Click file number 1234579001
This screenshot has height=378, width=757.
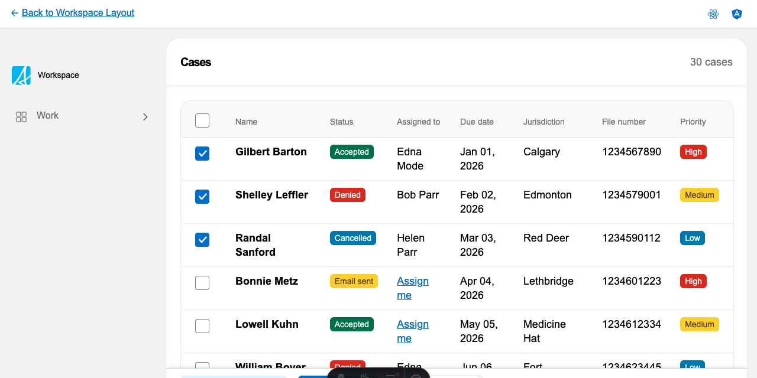[632, 195]
